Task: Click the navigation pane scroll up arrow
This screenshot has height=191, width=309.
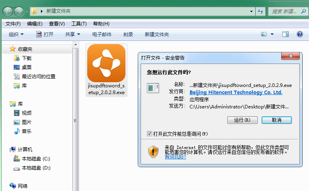Action: click(x=76, y=44)
